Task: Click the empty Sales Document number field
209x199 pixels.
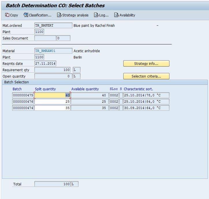Action: 45,38
